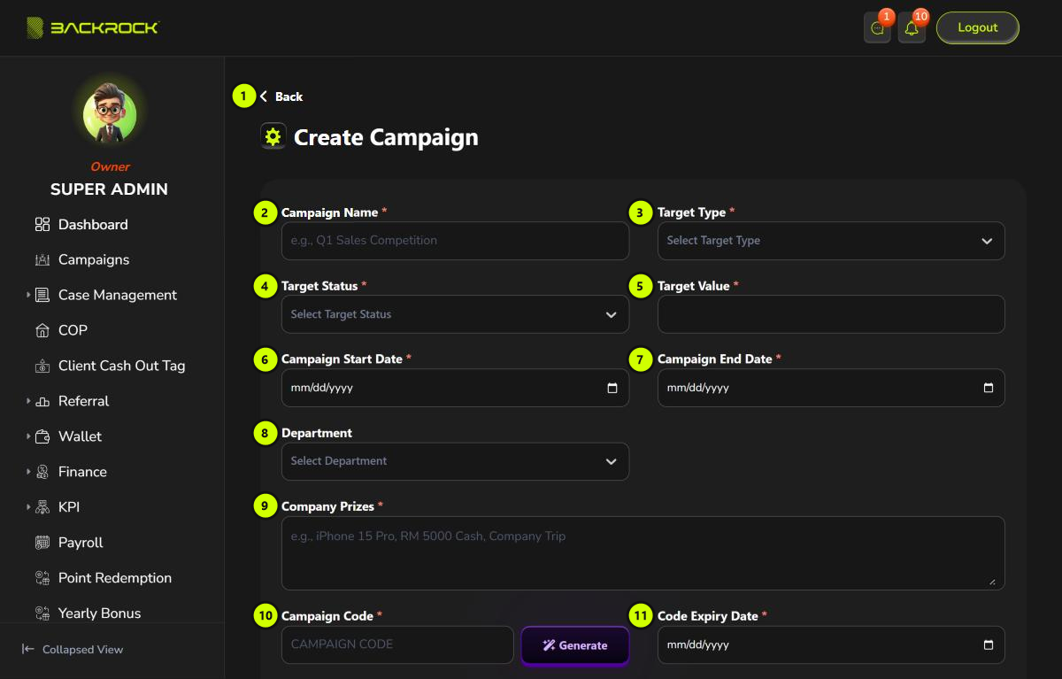1062x679 pixels.
Task: Click the KPI sidebar icon
Action: coord(42,508)
